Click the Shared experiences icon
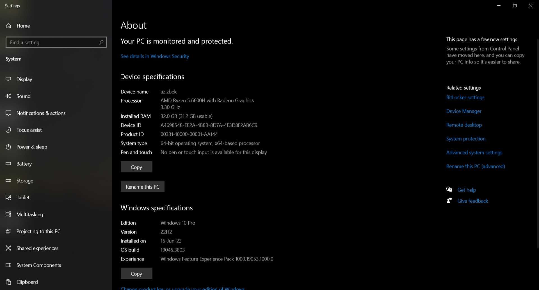This screenshot has width=539, height=290. pos(8,248)
